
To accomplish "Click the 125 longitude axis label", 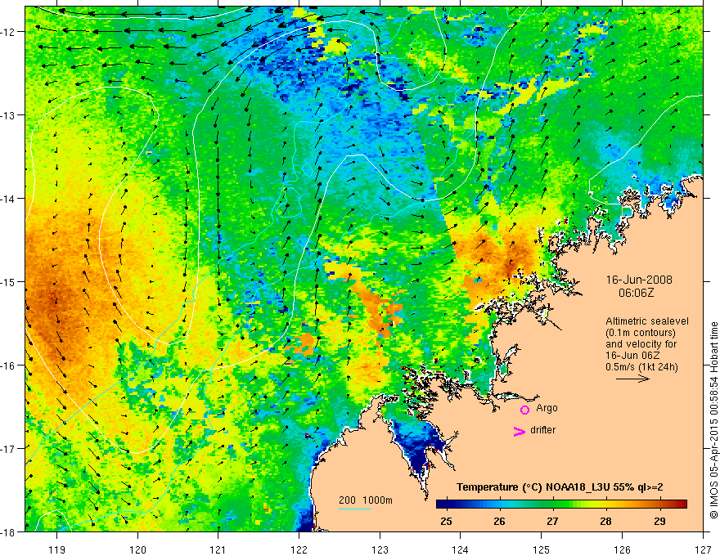I will [542, 549].
